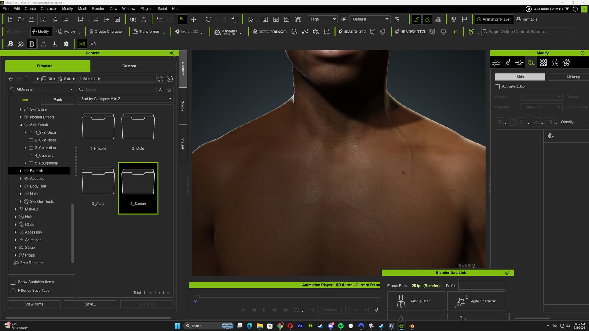Open the Plugins menu

point(146,9)
